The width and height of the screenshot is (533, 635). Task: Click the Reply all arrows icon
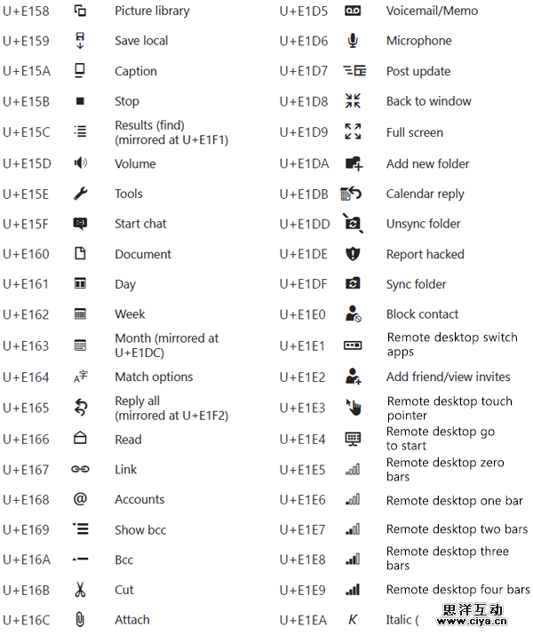[x=80, y=408]
